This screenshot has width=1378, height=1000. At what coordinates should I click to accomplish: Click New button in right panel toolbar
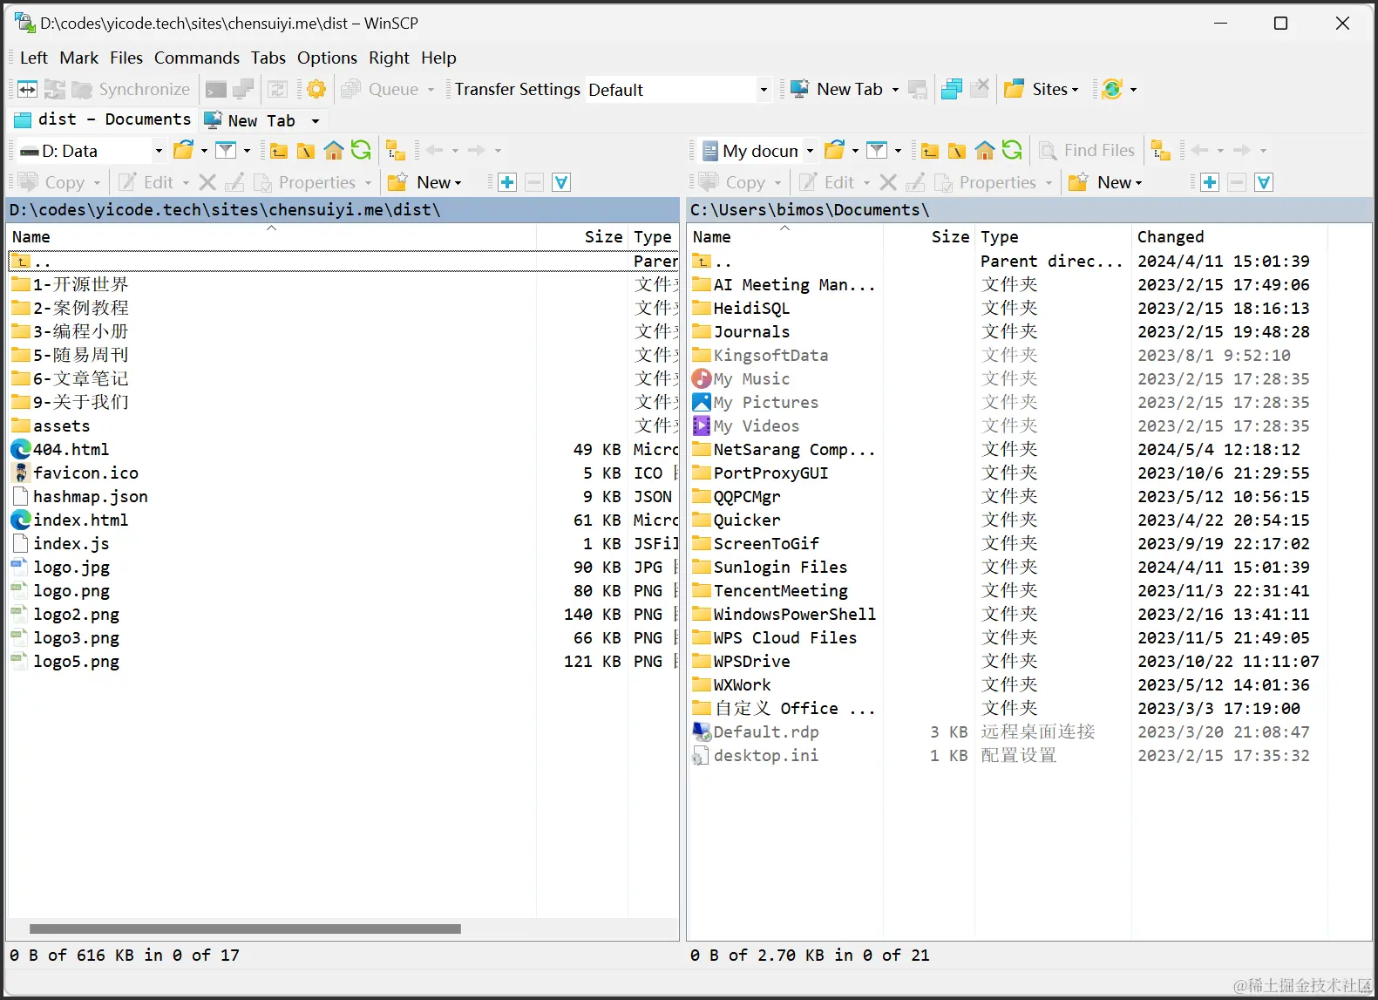pyautogui.click(x=1105, y=182)
